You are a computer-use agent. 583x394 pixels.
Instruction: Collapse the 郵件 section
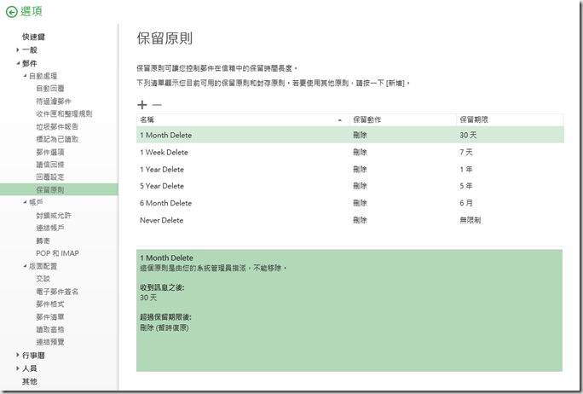(x=17, y=63)
